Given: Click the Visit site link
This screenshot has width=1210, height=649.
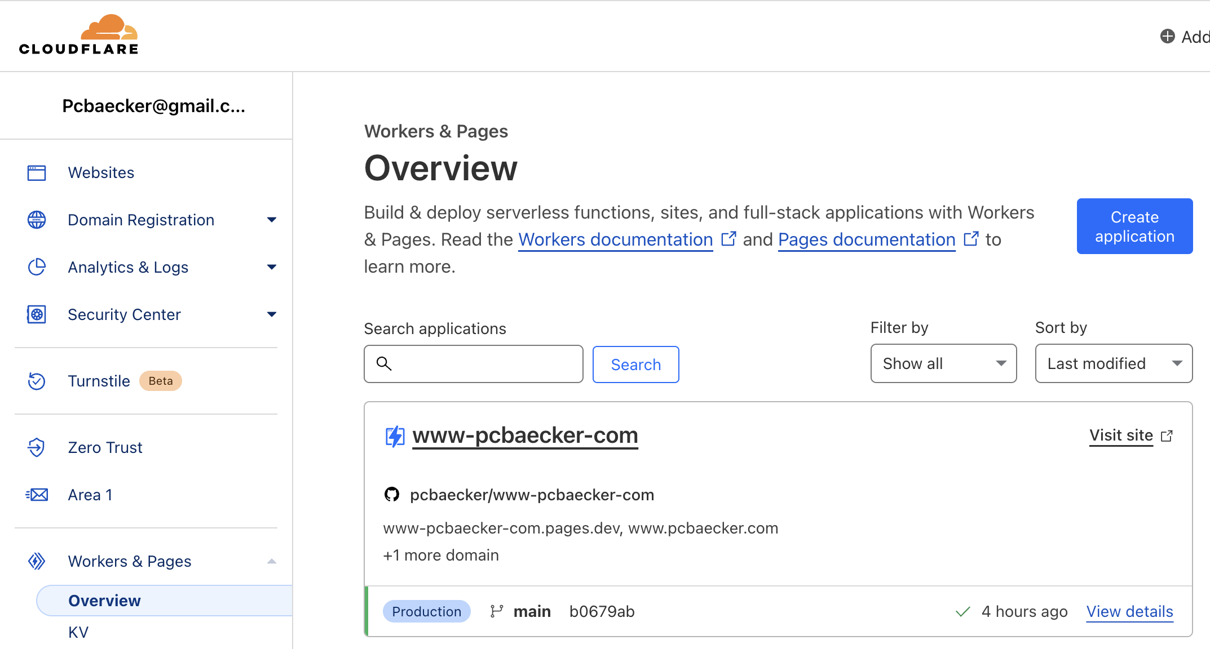Looking at the screenshot, I should pyautogui.click(x=1121, y=435).
